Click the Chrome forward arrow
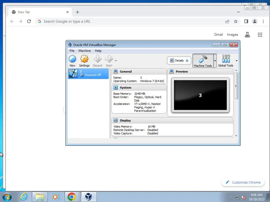270x202 pixels. click(21, 21)
